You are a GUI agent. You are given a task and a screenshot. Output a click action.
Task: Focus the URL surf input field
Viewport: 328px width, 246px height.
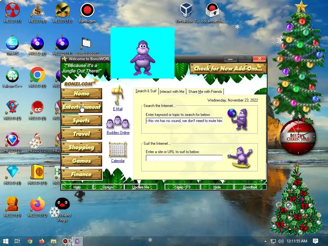184,158
